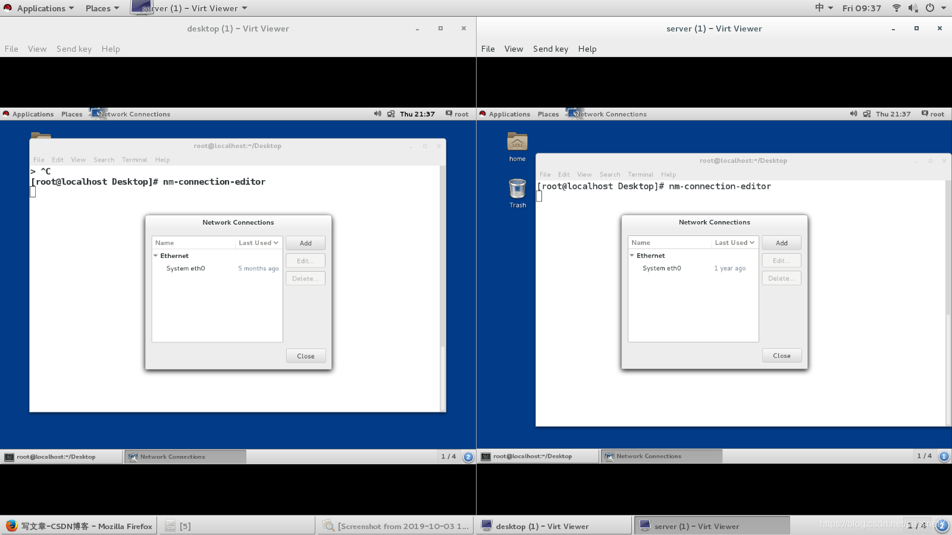
Task: Open Send key menu in desktop Virt Viewer
Action: pos(74,49)
